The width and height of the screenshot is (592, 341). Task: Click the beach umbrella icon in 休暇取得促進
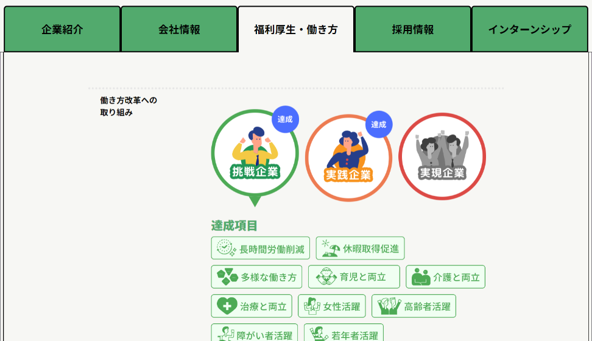pyautogui.click(x=330, y=248)
